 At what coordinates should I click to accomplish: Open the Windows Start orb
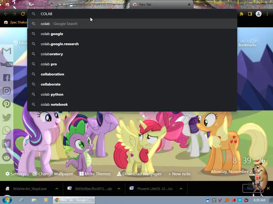(7, 200)
